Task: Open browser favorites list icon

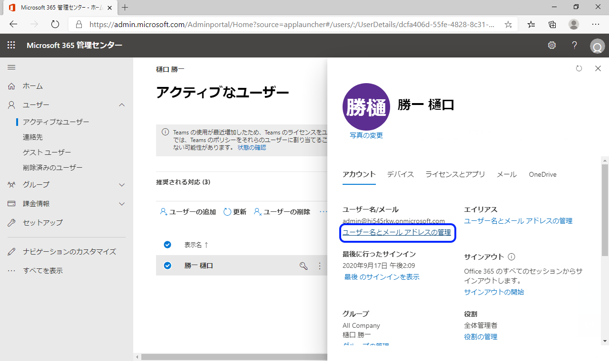Action: coord(531,24)
